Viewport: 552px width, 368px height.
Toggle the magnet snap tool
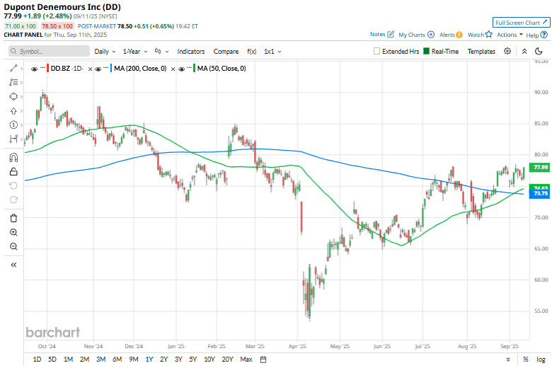coord(13,157)
